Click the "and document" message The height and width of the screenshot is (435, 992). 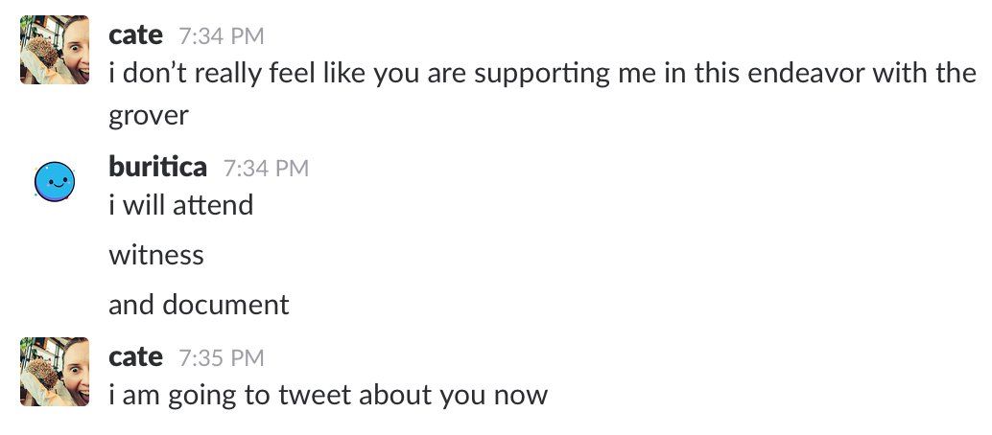click(199, 305)
